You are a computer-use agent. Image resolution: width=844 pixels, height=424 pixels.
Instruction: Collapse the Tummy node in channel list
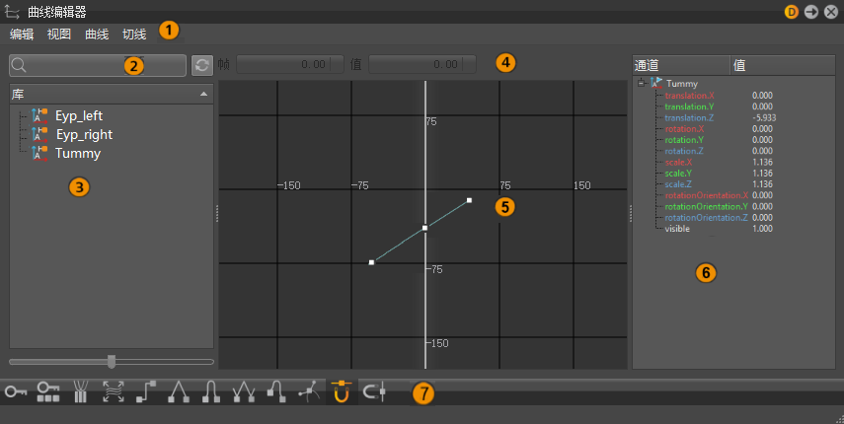click(641, 83)
